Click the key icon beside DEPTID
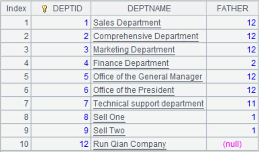 point(45,9)
